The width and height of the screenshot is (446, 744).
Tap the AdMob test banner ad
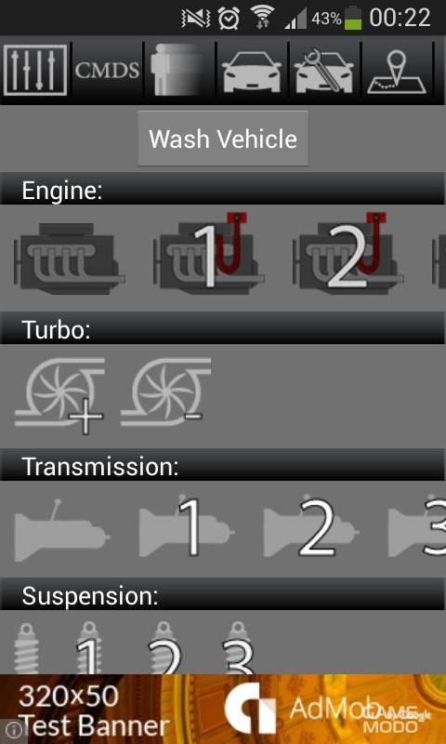pyautogui.click(x=223, y=709)
